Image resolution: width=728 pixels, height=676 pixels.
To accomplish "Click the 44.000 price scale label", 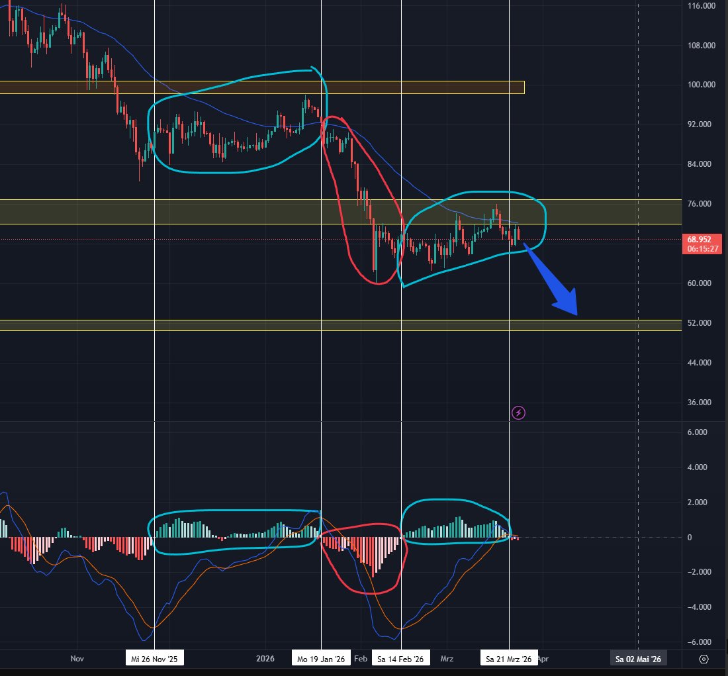I will click(x=700, y=362).
